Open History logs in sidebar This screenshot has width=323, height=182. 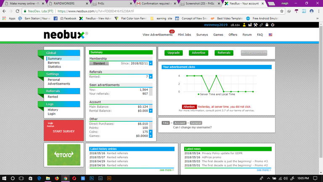53,110
